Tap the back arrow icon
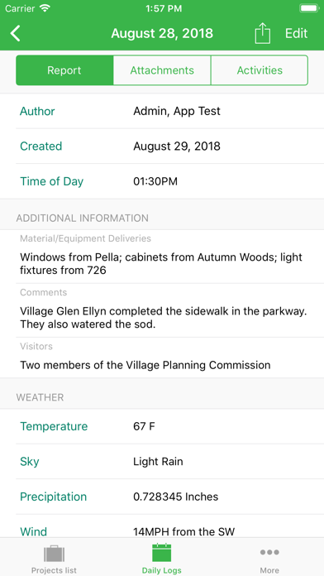 click(16, 33)
